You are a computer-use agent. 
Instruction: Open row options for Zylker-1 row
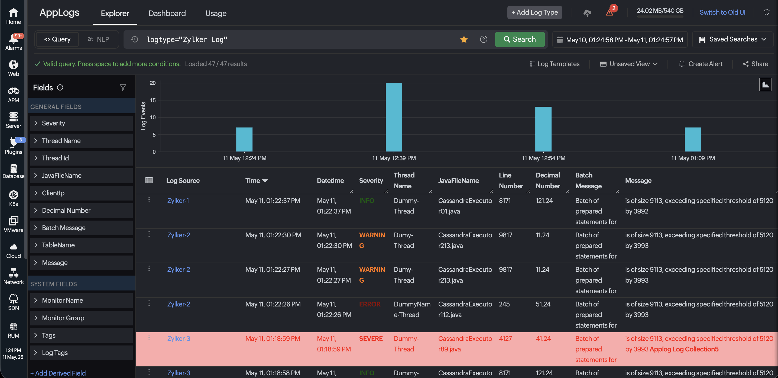point(149,200)
